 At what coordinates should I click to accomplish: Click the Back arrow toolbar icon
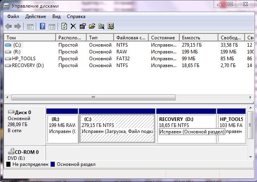(8, 26)
